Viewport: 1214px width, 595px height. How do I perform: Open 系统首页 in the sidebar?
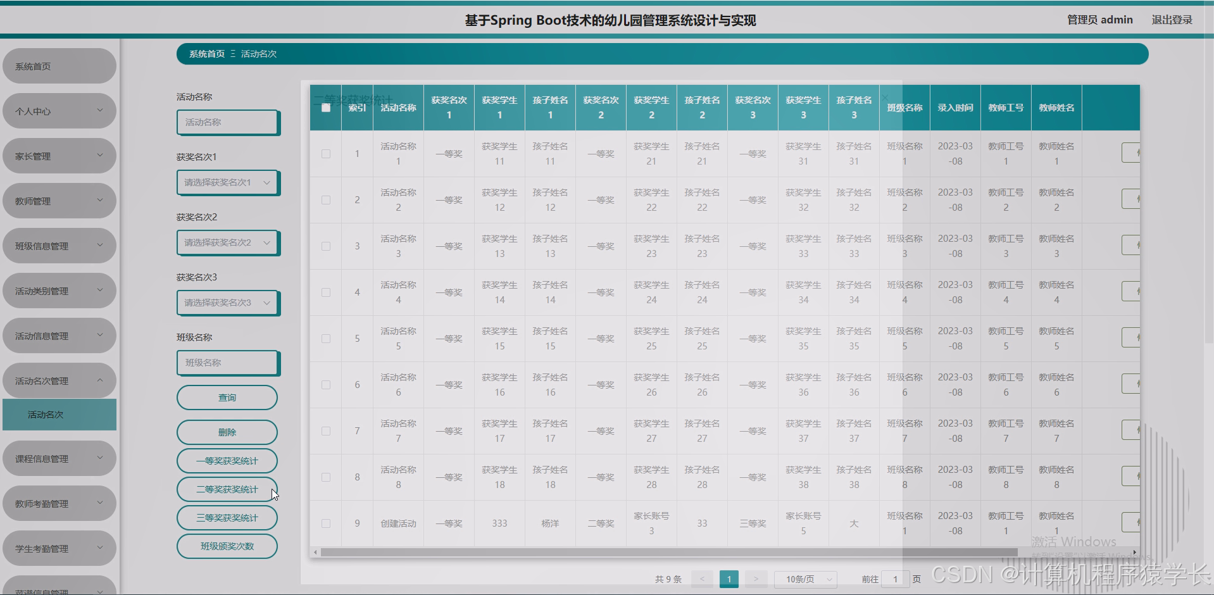(59, 66)
